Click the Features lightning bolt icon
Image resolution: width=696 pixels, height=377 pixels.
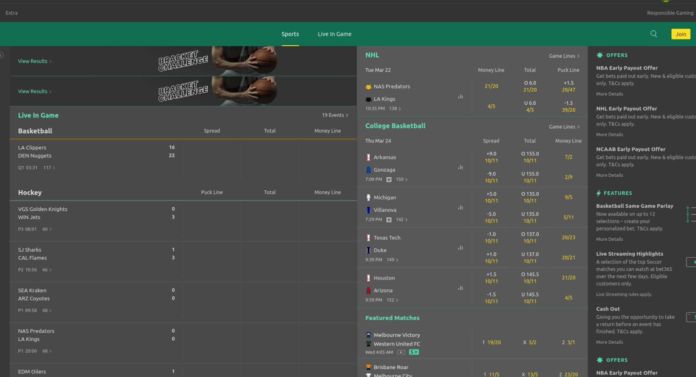click(598, 193)
